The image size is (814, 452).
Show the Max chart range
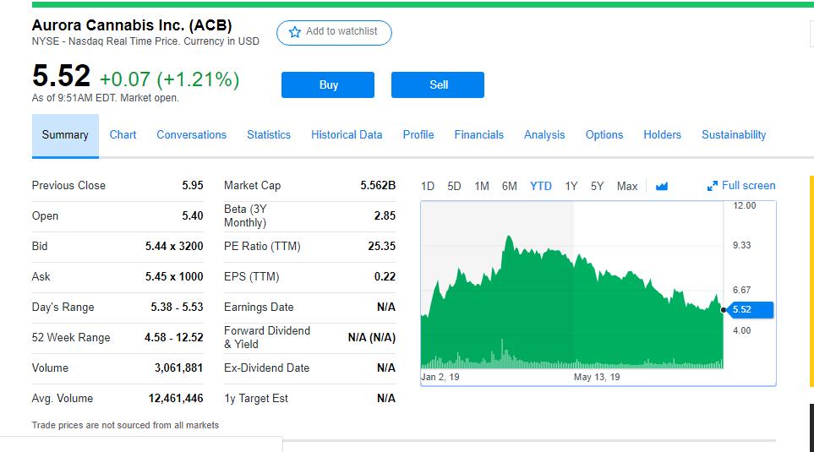(627, 187)
